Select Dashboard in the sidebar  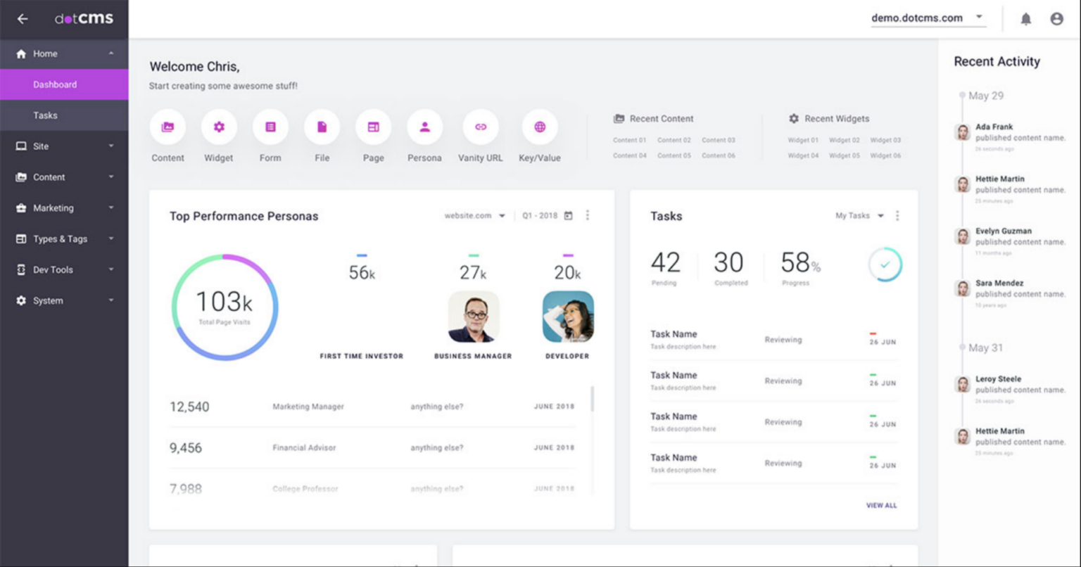click(x=55, y=84)
